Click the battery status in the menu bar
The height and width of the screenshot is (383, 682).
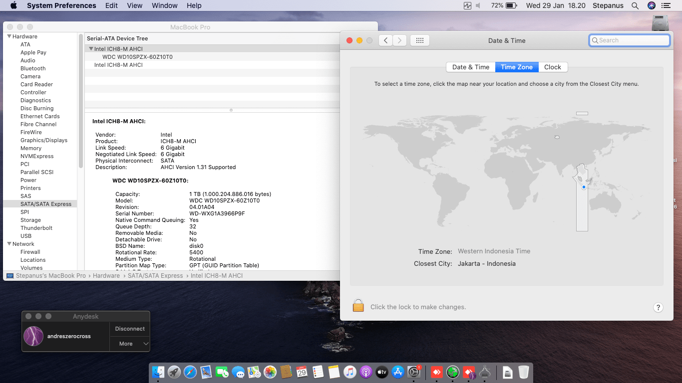coord(504,5)
